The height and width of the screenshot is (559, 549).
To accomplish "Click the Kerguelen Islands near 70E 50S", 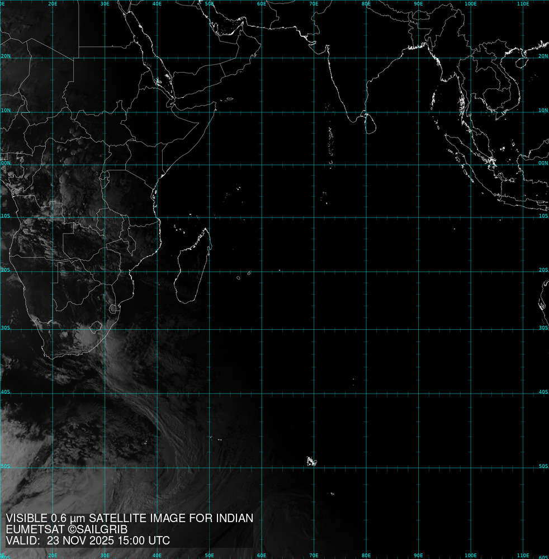I will point(311,461).
